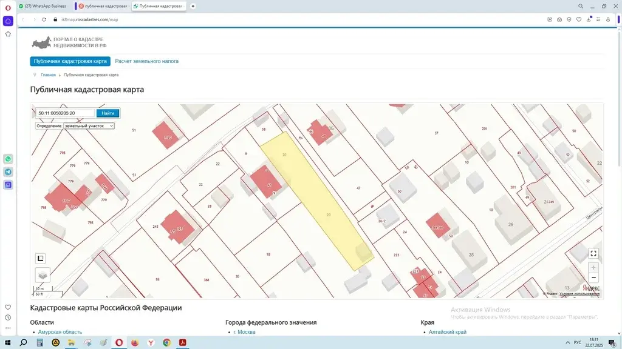Switch to the WhatsApp Business tab
The width and height of the screenshot is (622, 349).
click(x=45, y=6)
